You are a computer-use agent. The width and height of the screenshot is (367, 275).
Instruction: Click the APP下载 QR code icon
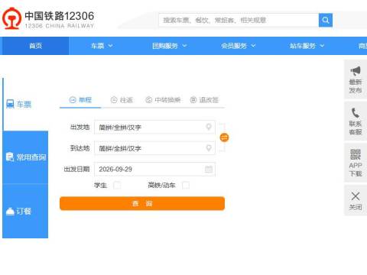[x=356, y=154]
